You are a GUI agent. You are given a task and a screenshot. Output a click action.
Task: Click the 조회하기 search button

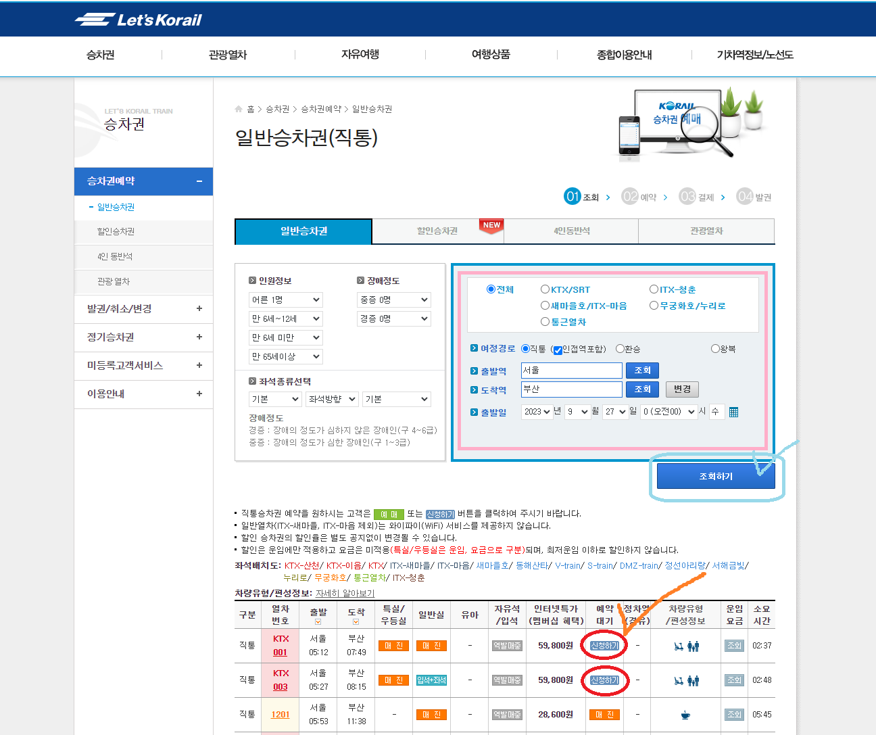tap(715, 475)
